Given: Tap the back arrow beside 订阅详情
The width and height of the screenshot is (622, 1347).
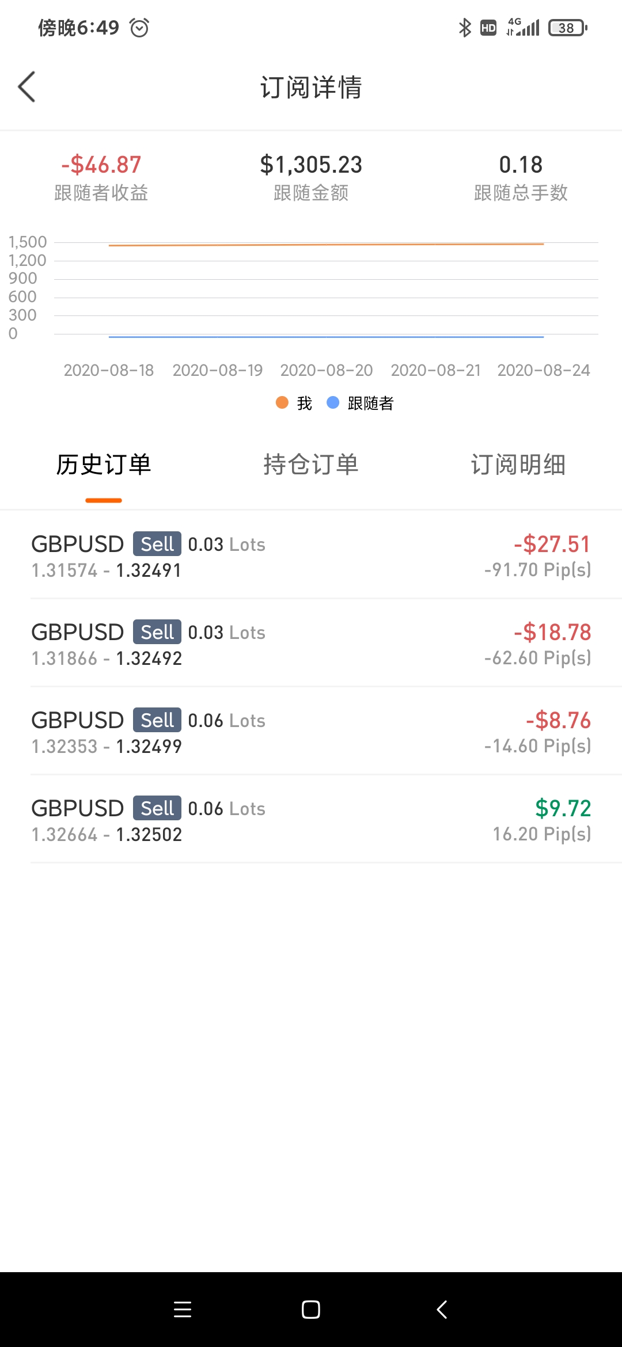Looking at the screenshot, I should 26,87.
